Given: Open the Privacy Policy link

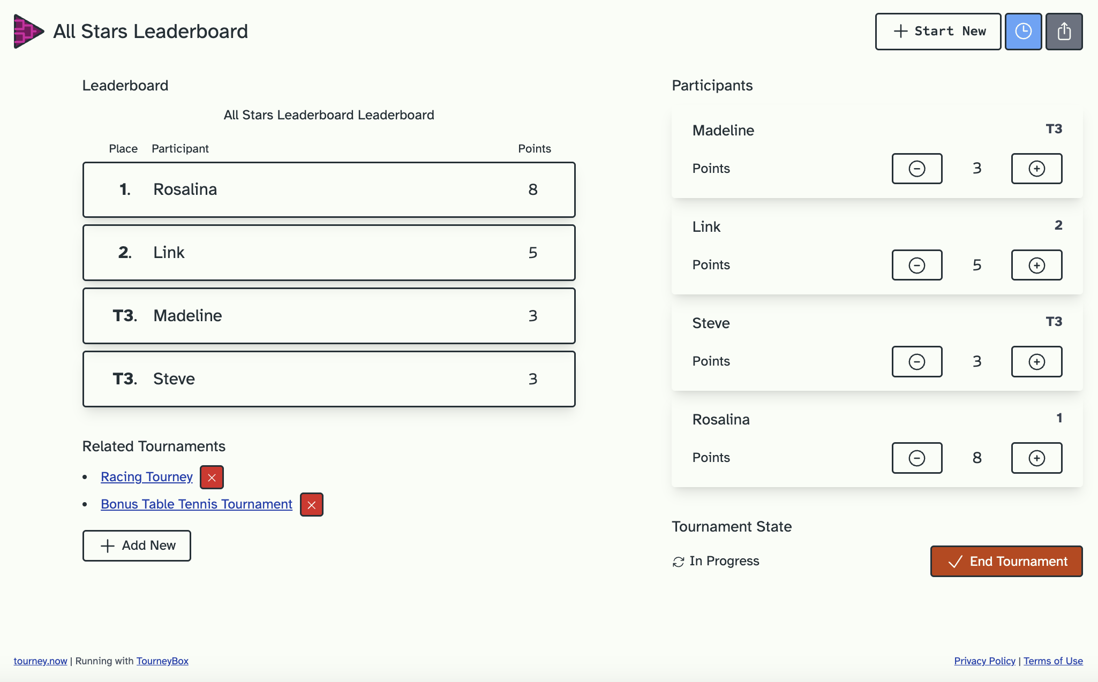Looking at the screenshot, I should click(984, 661).
